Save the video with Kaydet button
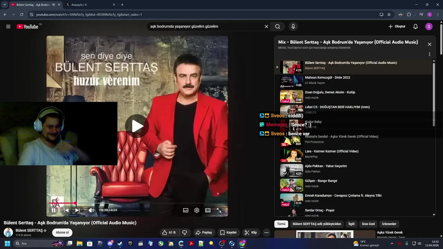This screenshot has height=249, width=443. tap(228, 233)
